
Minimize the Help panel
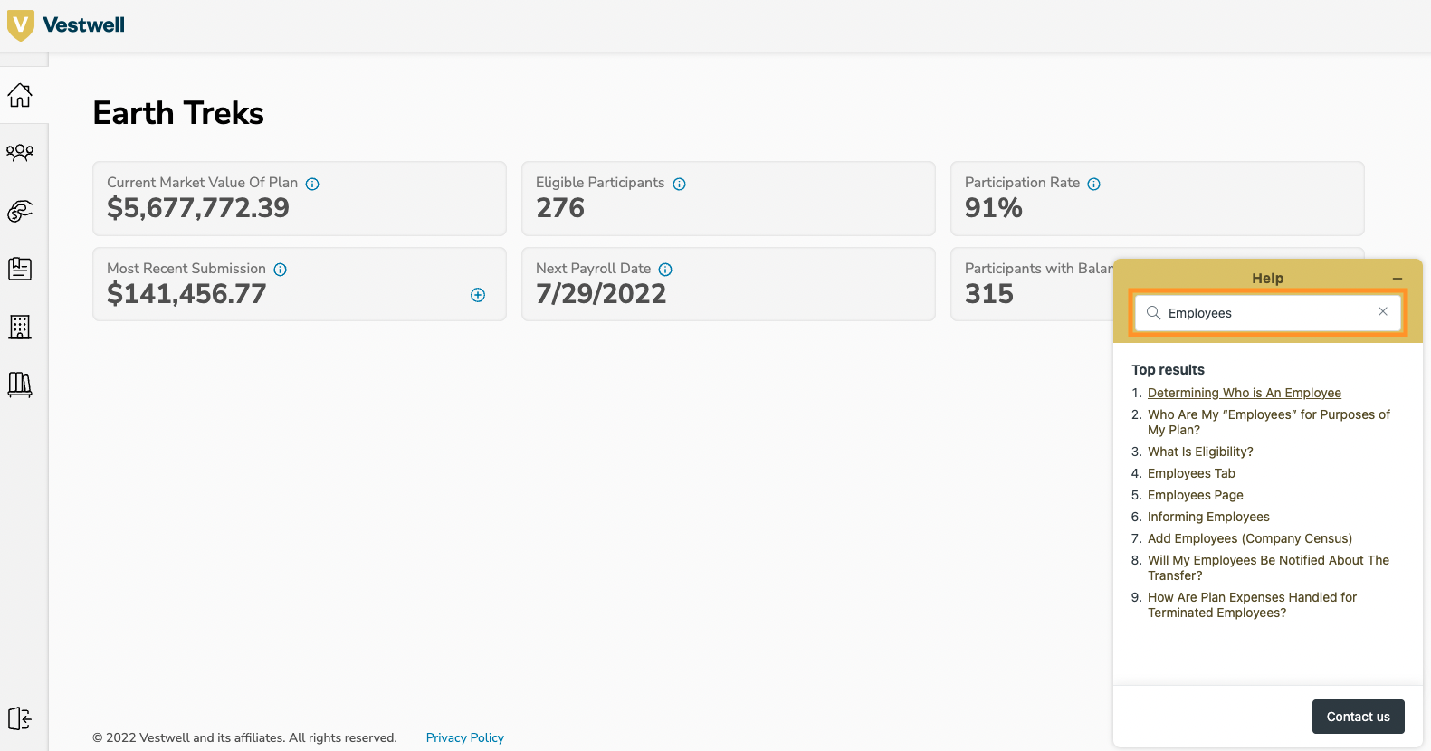(1397, 279)
